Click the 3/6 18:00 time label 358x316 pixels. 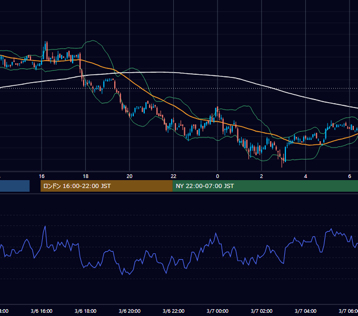pos(86,311)
